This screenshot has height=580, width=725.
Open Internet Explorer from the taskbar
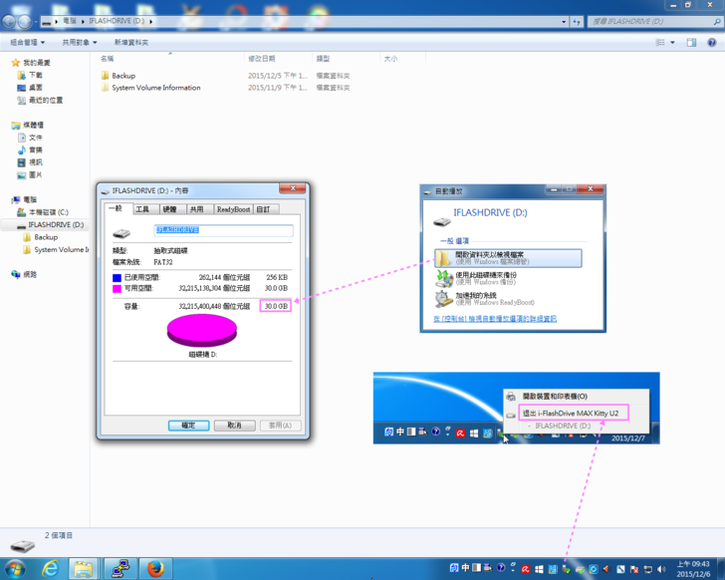(50, 568)
